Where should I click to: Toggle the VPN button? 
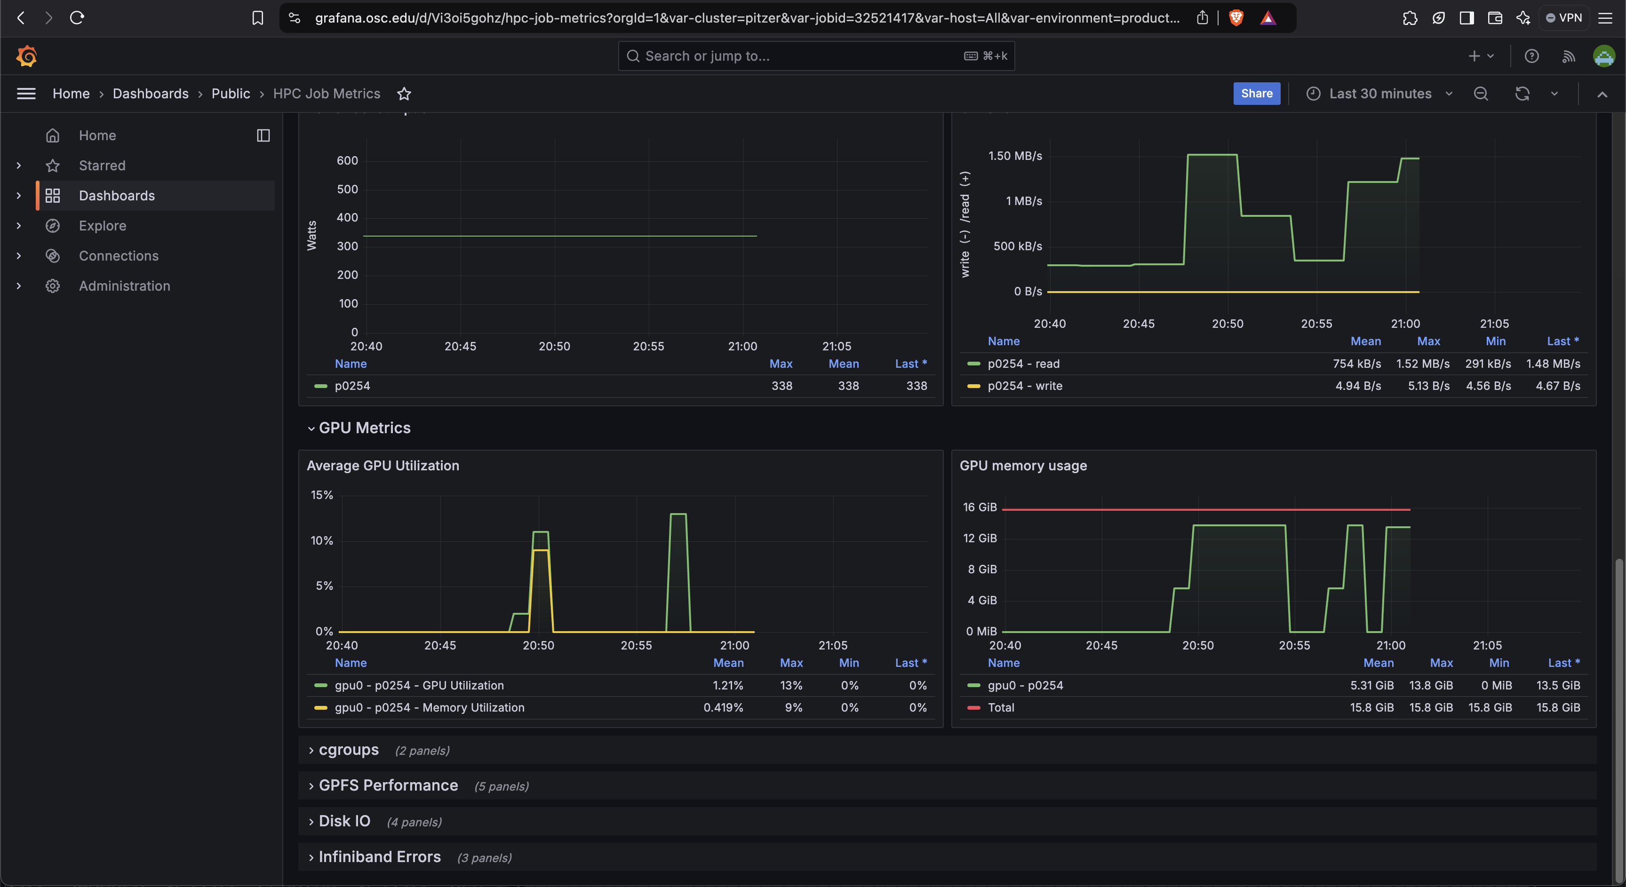pos(1563,18)
